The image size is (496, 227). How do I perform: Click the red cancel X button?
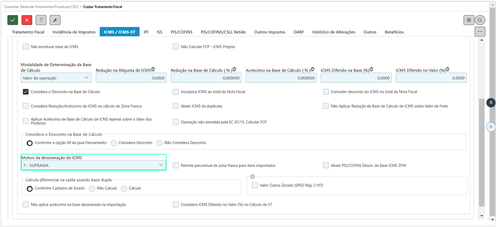click(27, 20)
